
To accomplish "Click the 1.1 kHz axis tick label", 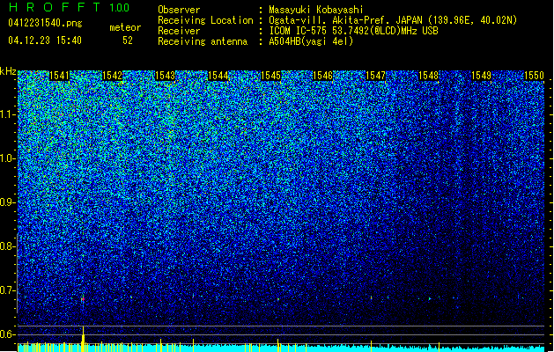I will click(8, 115).
